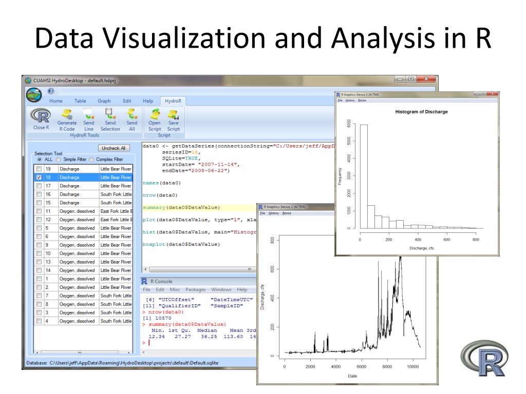Open Resize menu in histogram graphics window
526x394 pixels.
click(362, 101)
